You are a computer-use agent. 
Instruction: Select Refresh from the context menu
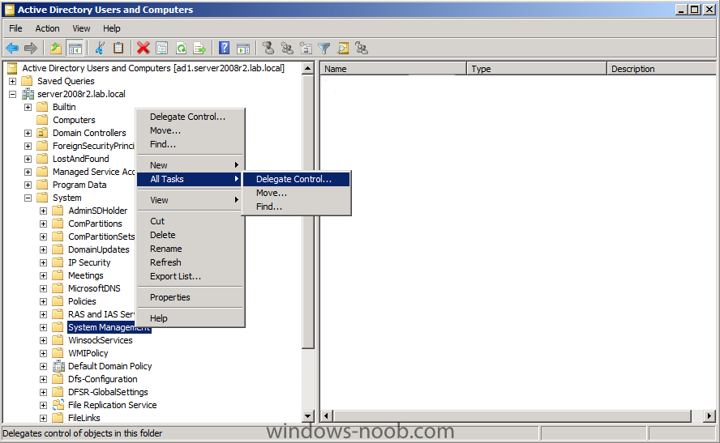190,262
